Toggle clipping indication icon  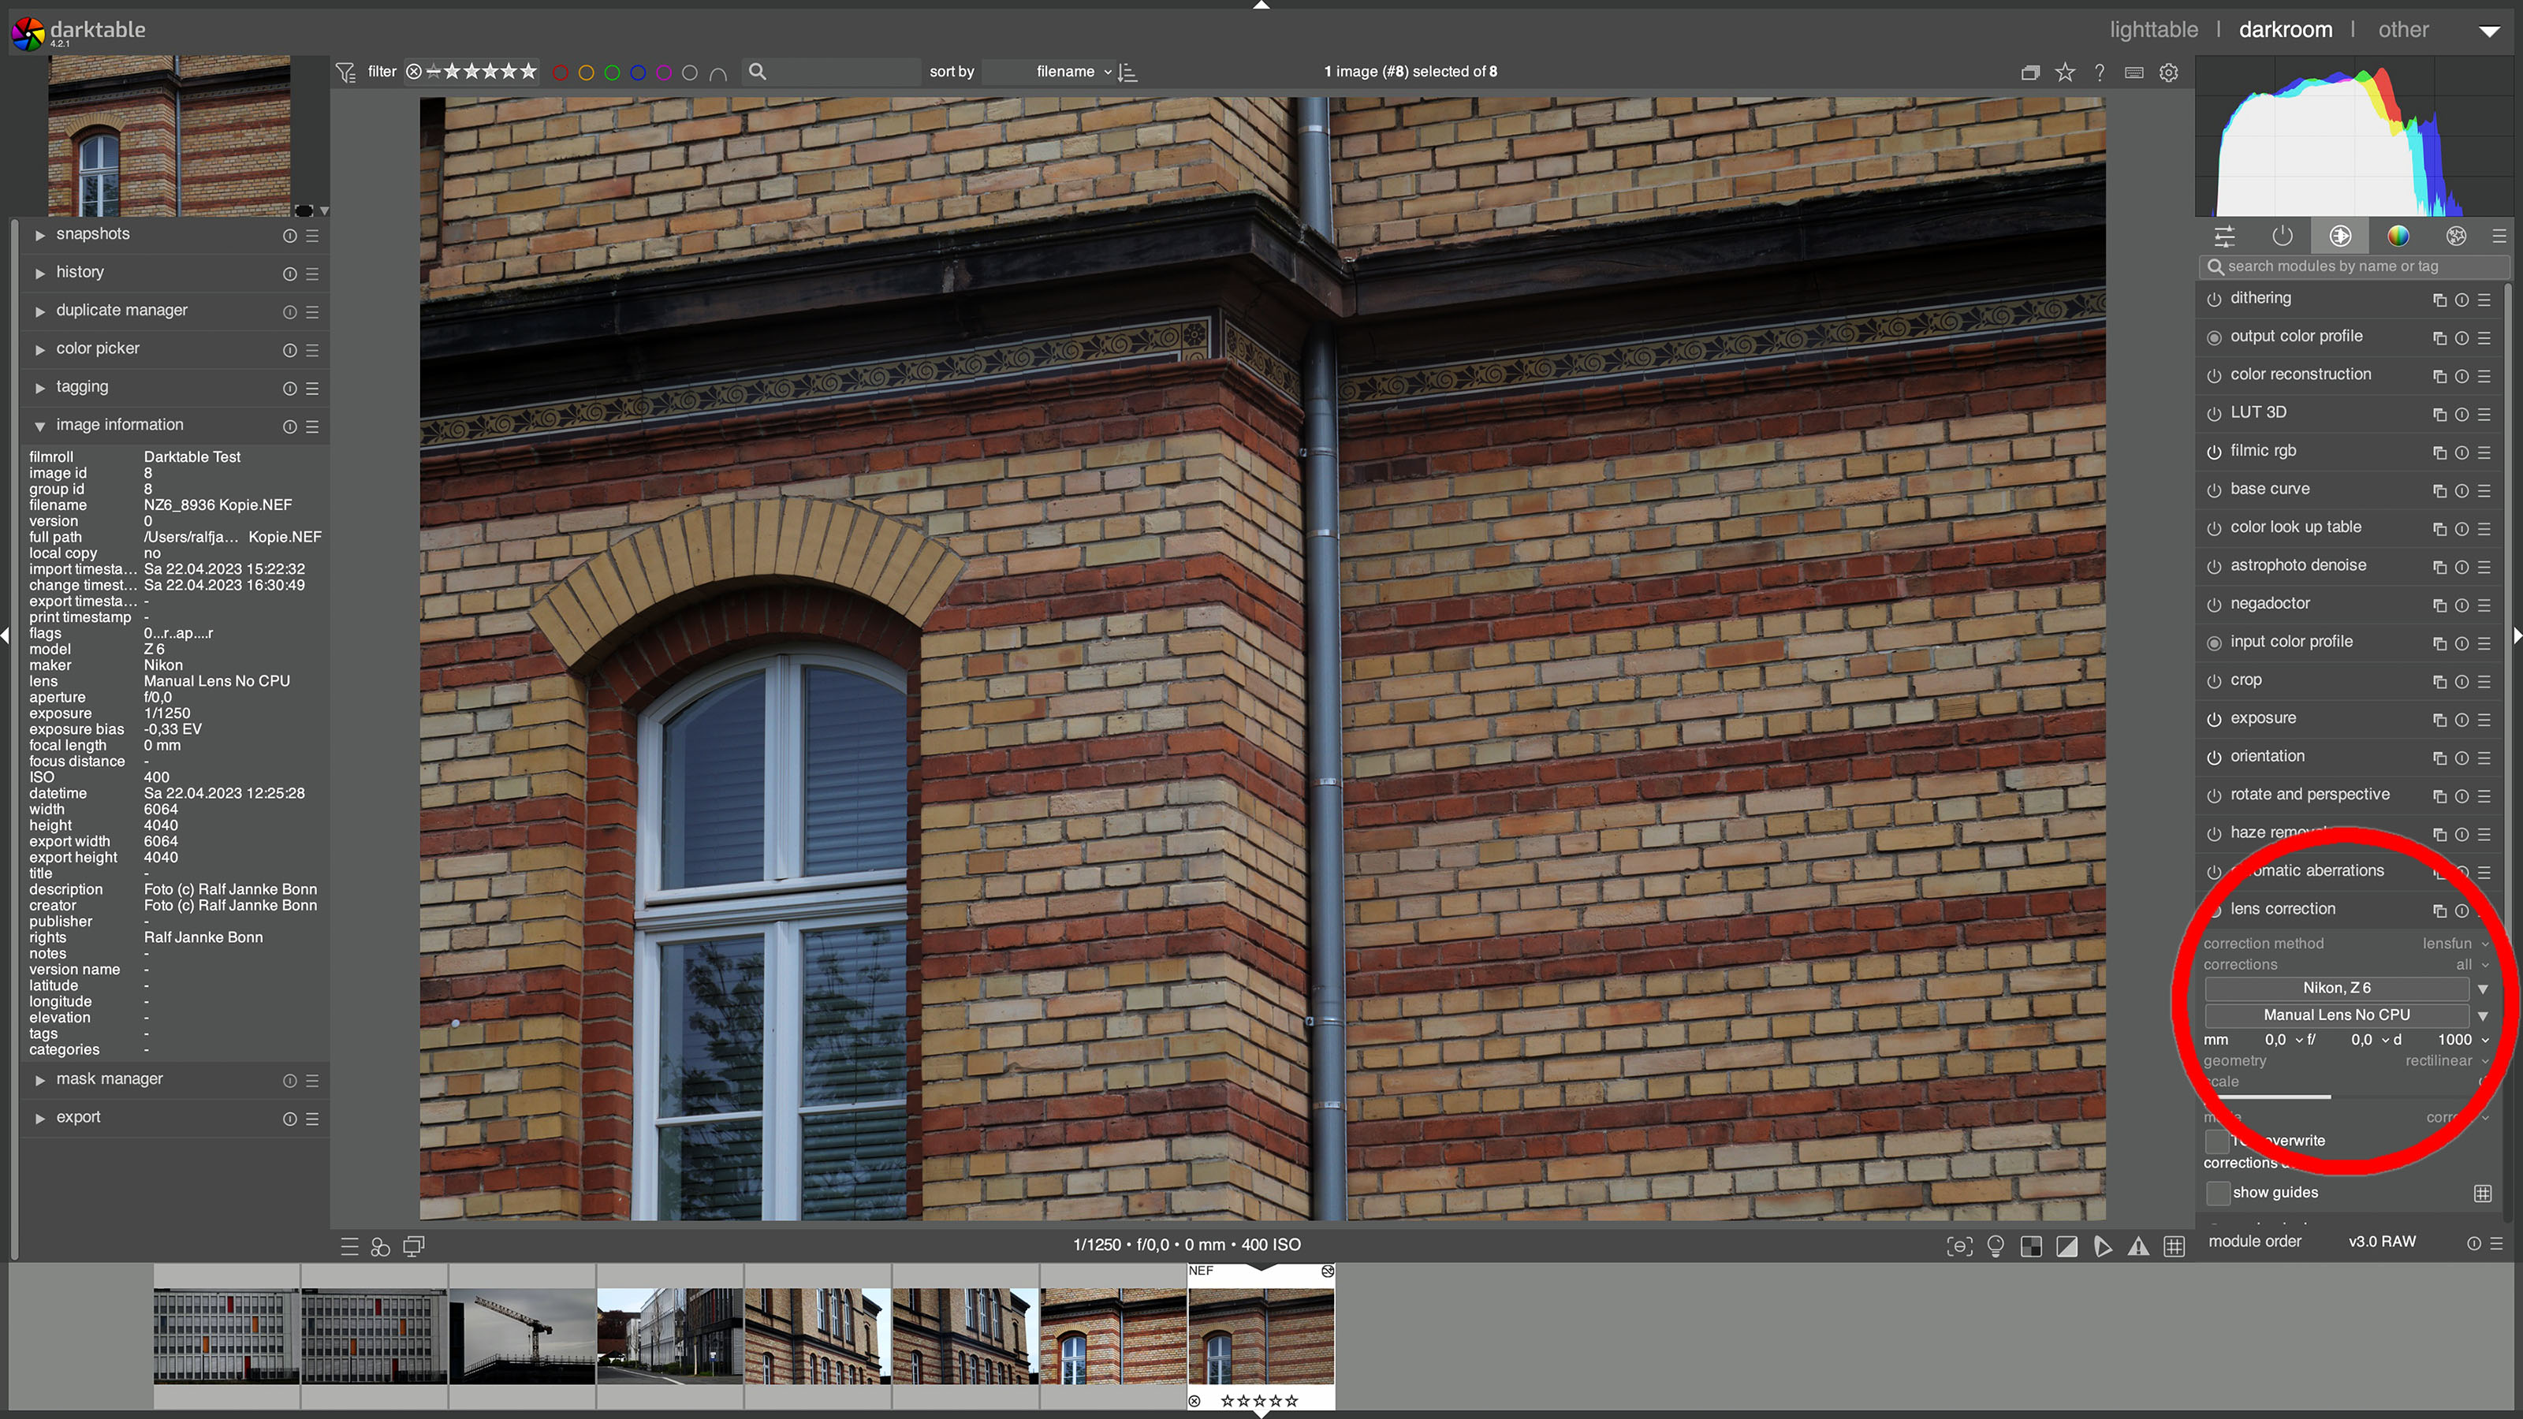point(2066,1246)
